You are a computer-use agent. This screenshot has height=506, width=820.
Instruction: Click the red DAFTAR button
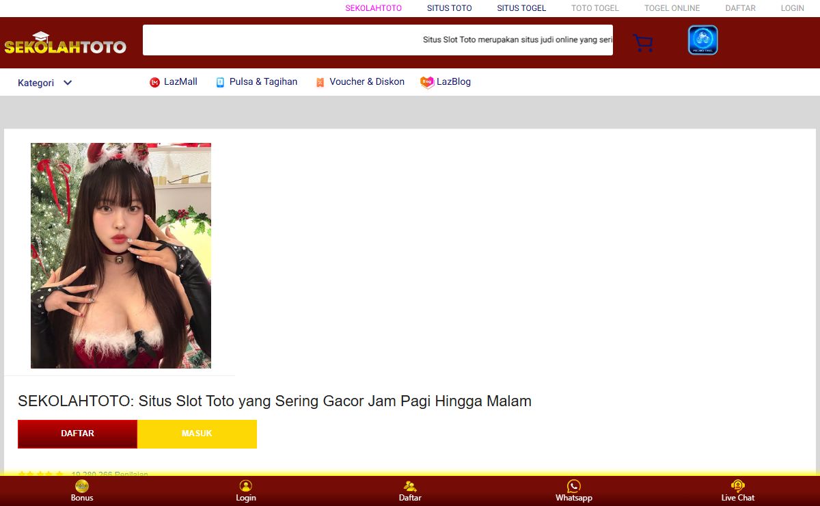pos(78,434)
